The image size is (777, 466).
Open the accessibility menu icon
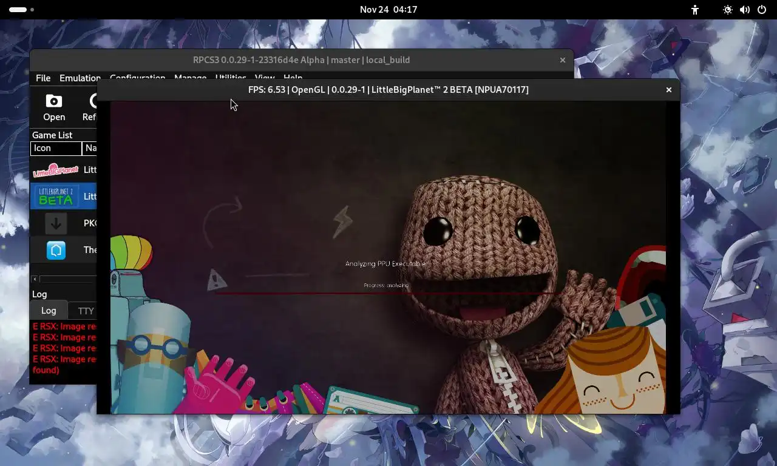(x=695, y=10)
